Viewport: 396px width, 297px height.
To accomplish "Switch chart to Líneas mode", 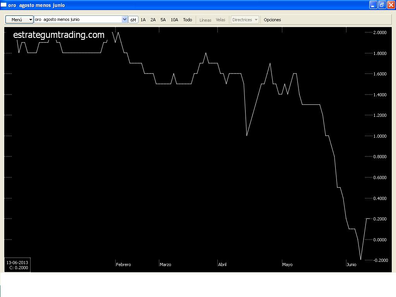I will point(205,20).
